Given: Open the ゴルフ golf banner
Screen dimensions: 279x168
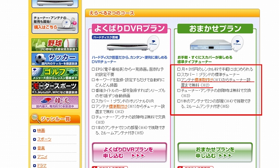Looking at the screenshot, I should [x=55, y=74].
